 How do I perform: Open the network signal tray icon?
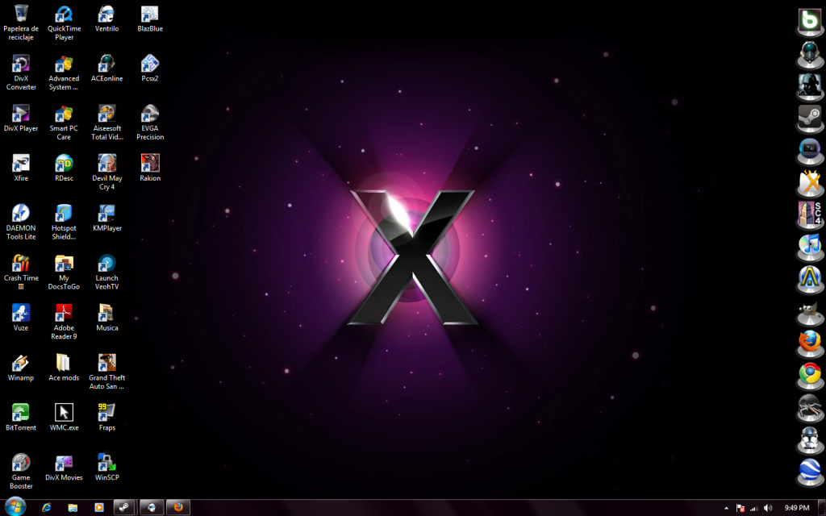coord(754,508)
